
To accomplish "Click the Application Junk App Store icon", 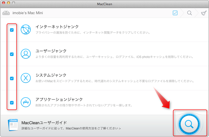I will 26,102.
